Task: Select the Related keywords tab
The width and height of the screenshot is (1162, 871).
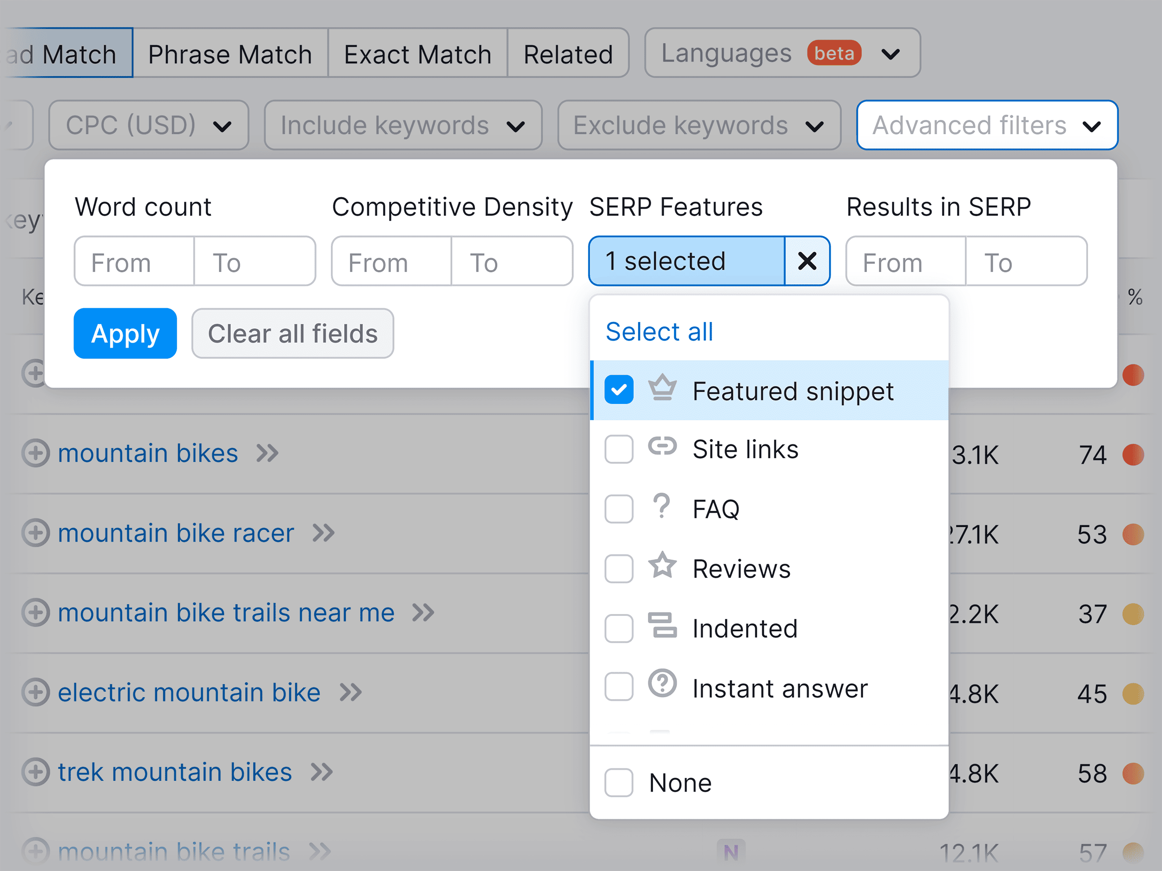Action: coord(568,53)
